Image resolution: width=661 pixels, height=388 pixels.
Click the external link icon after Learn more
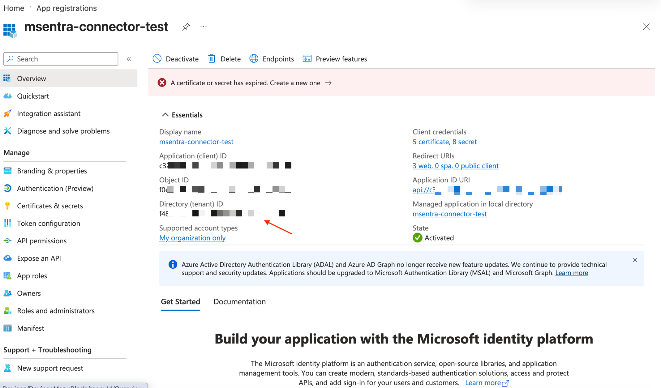point(505,383)
